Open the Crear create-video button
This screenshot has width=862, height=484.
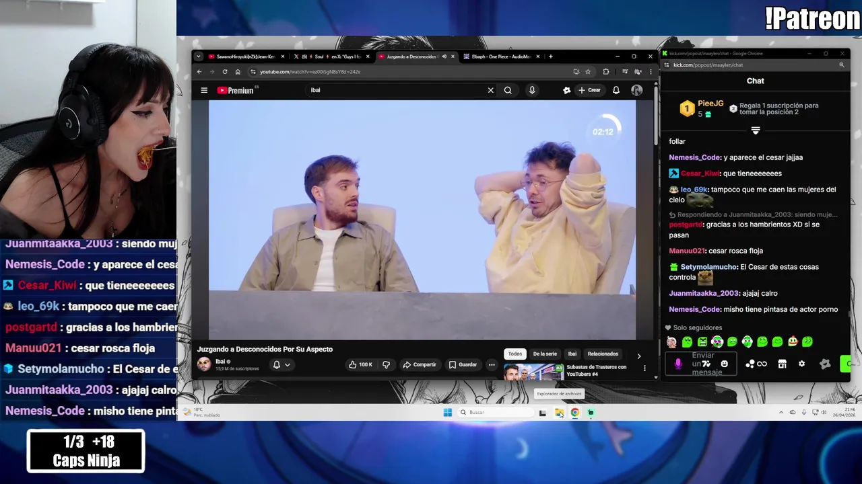pyautogui.click(x=589, y=90)
